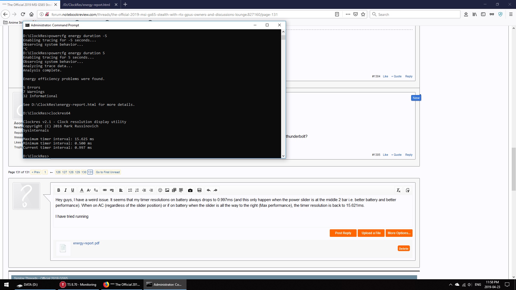Click the indent icon
Image resolution: width=516 pixels, height=290 pixels.
coord(151,190)
